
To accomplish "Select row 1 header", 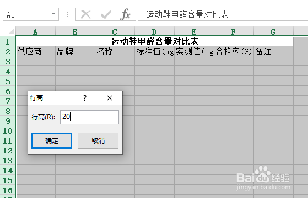I will pos(8,42).
